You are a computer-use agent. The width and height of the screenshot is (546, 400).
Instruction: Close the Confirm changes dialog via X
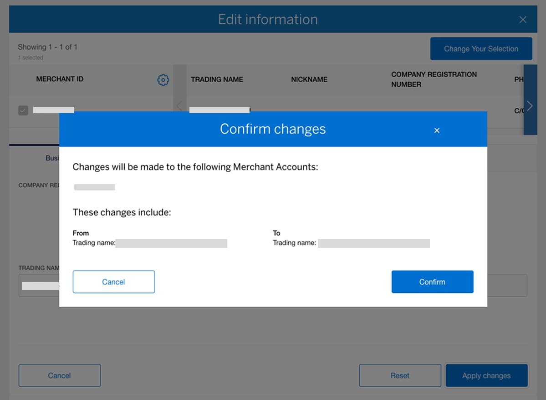pos(437,130)
